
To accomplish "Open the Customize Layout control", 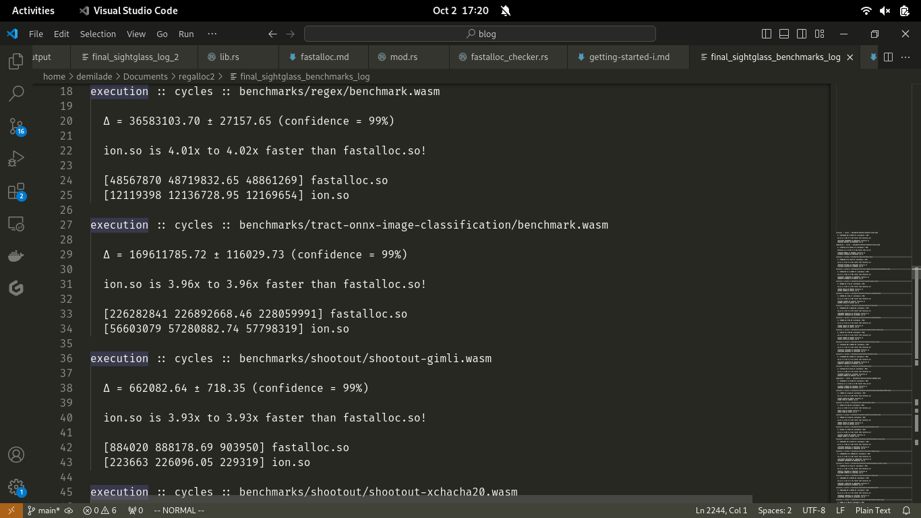I will (819, 34).
